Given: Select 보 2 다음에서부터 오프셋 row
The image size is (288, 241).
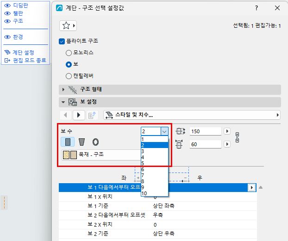Looking at the screenshot, I should (157, 215).
